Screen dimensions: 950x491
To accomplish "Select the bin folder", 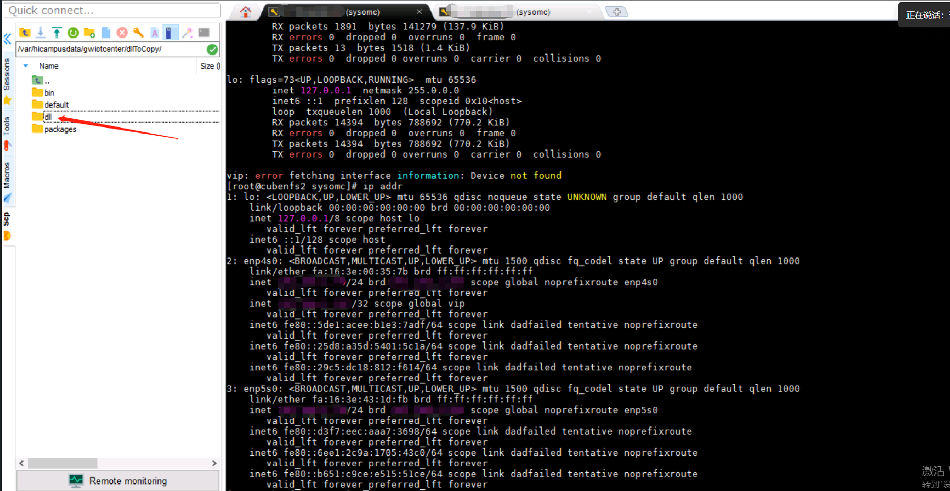I will point(43,93).
